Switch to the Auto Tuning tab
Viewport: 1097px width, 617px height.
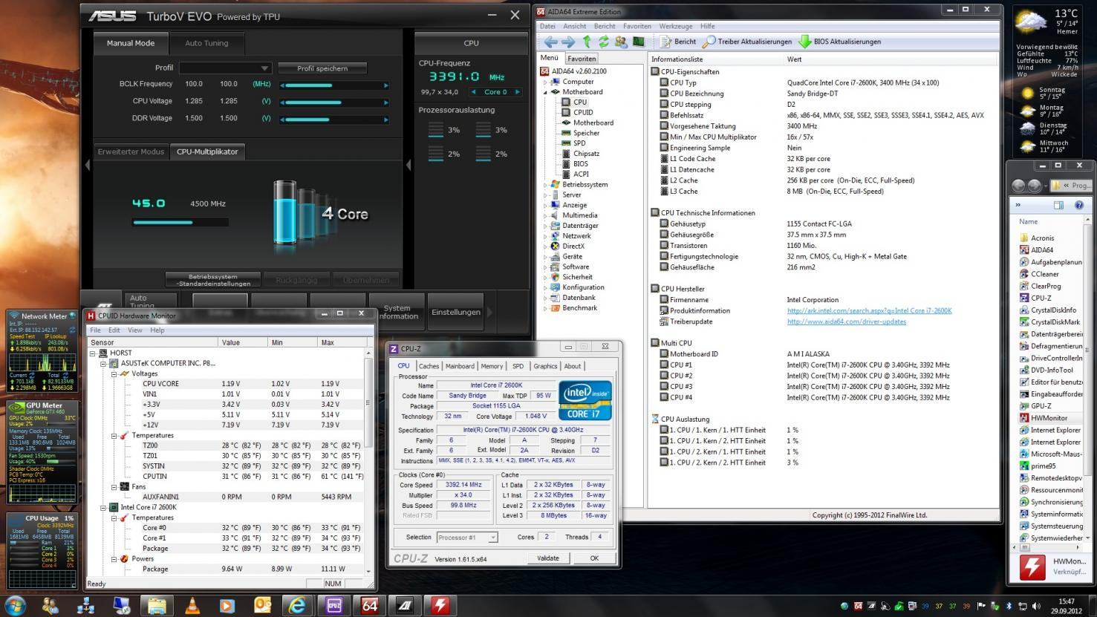206,43
